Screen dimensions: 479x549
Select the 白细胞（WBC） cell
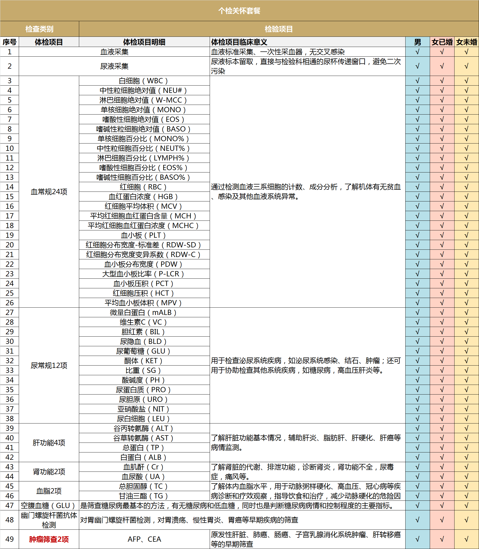[x=144, y=81]
